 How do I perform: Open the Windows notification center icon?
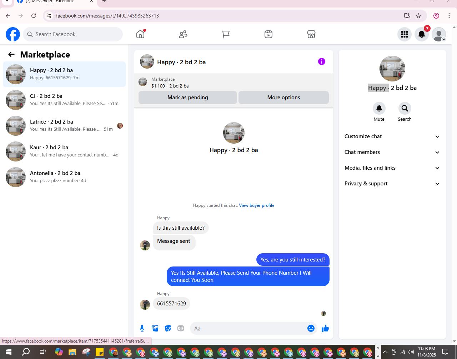pyautogui.click(x=445, y=352)
